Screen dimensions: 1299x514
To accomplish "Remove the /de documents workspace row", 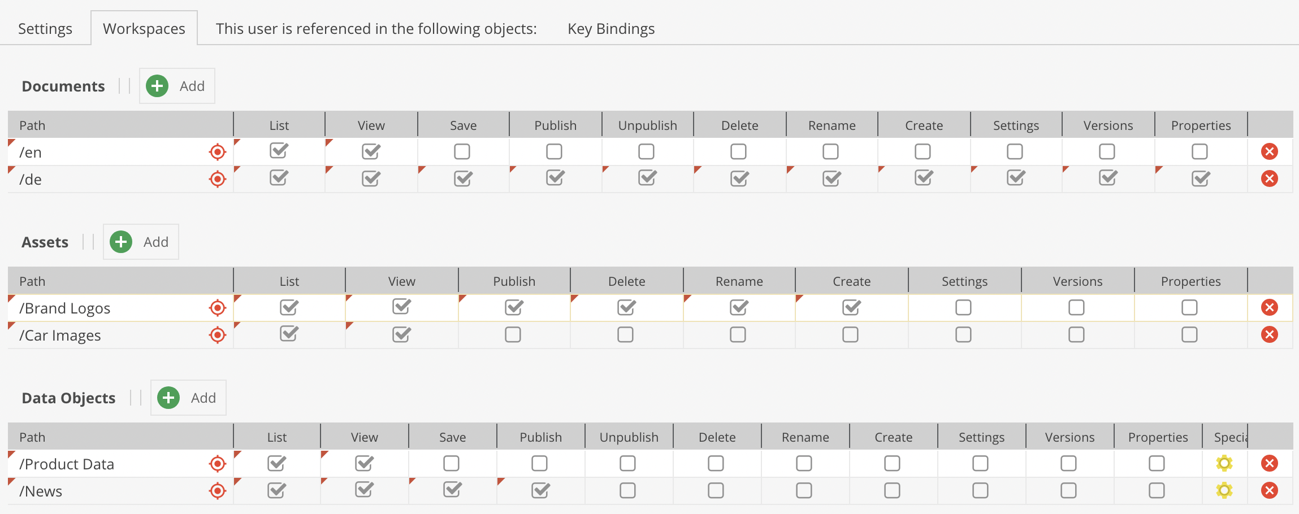I will 1269,179.
